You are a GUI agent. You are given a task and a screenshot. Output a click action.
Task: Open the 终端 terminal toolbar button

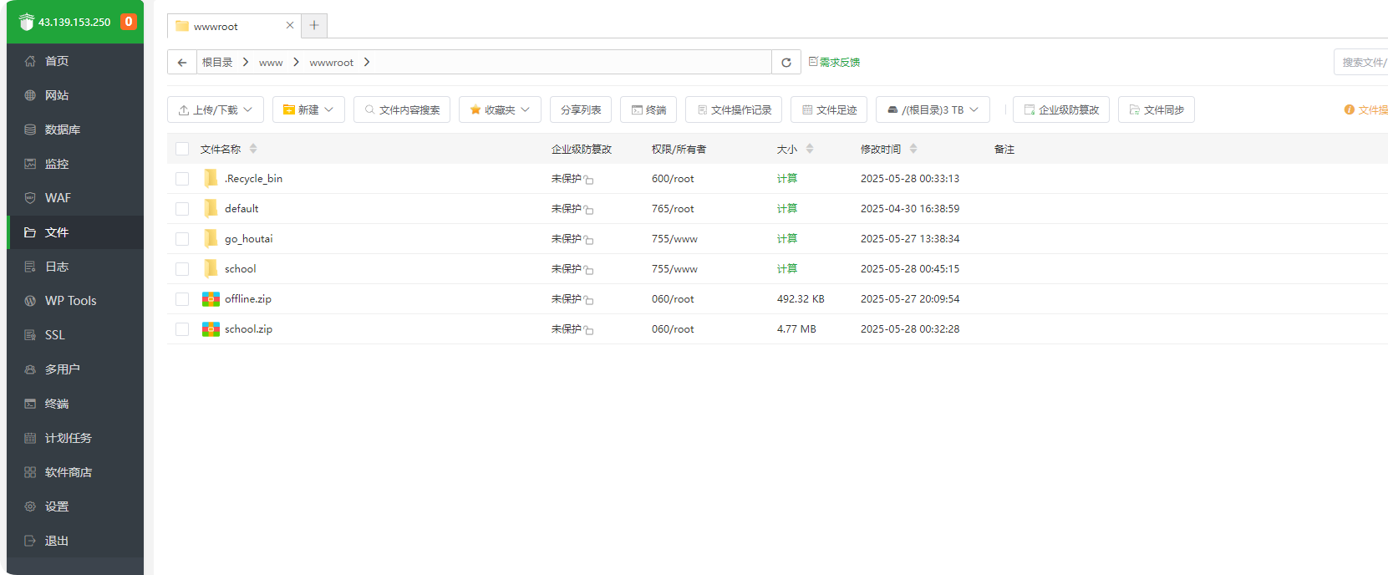[x=648, y=109]
